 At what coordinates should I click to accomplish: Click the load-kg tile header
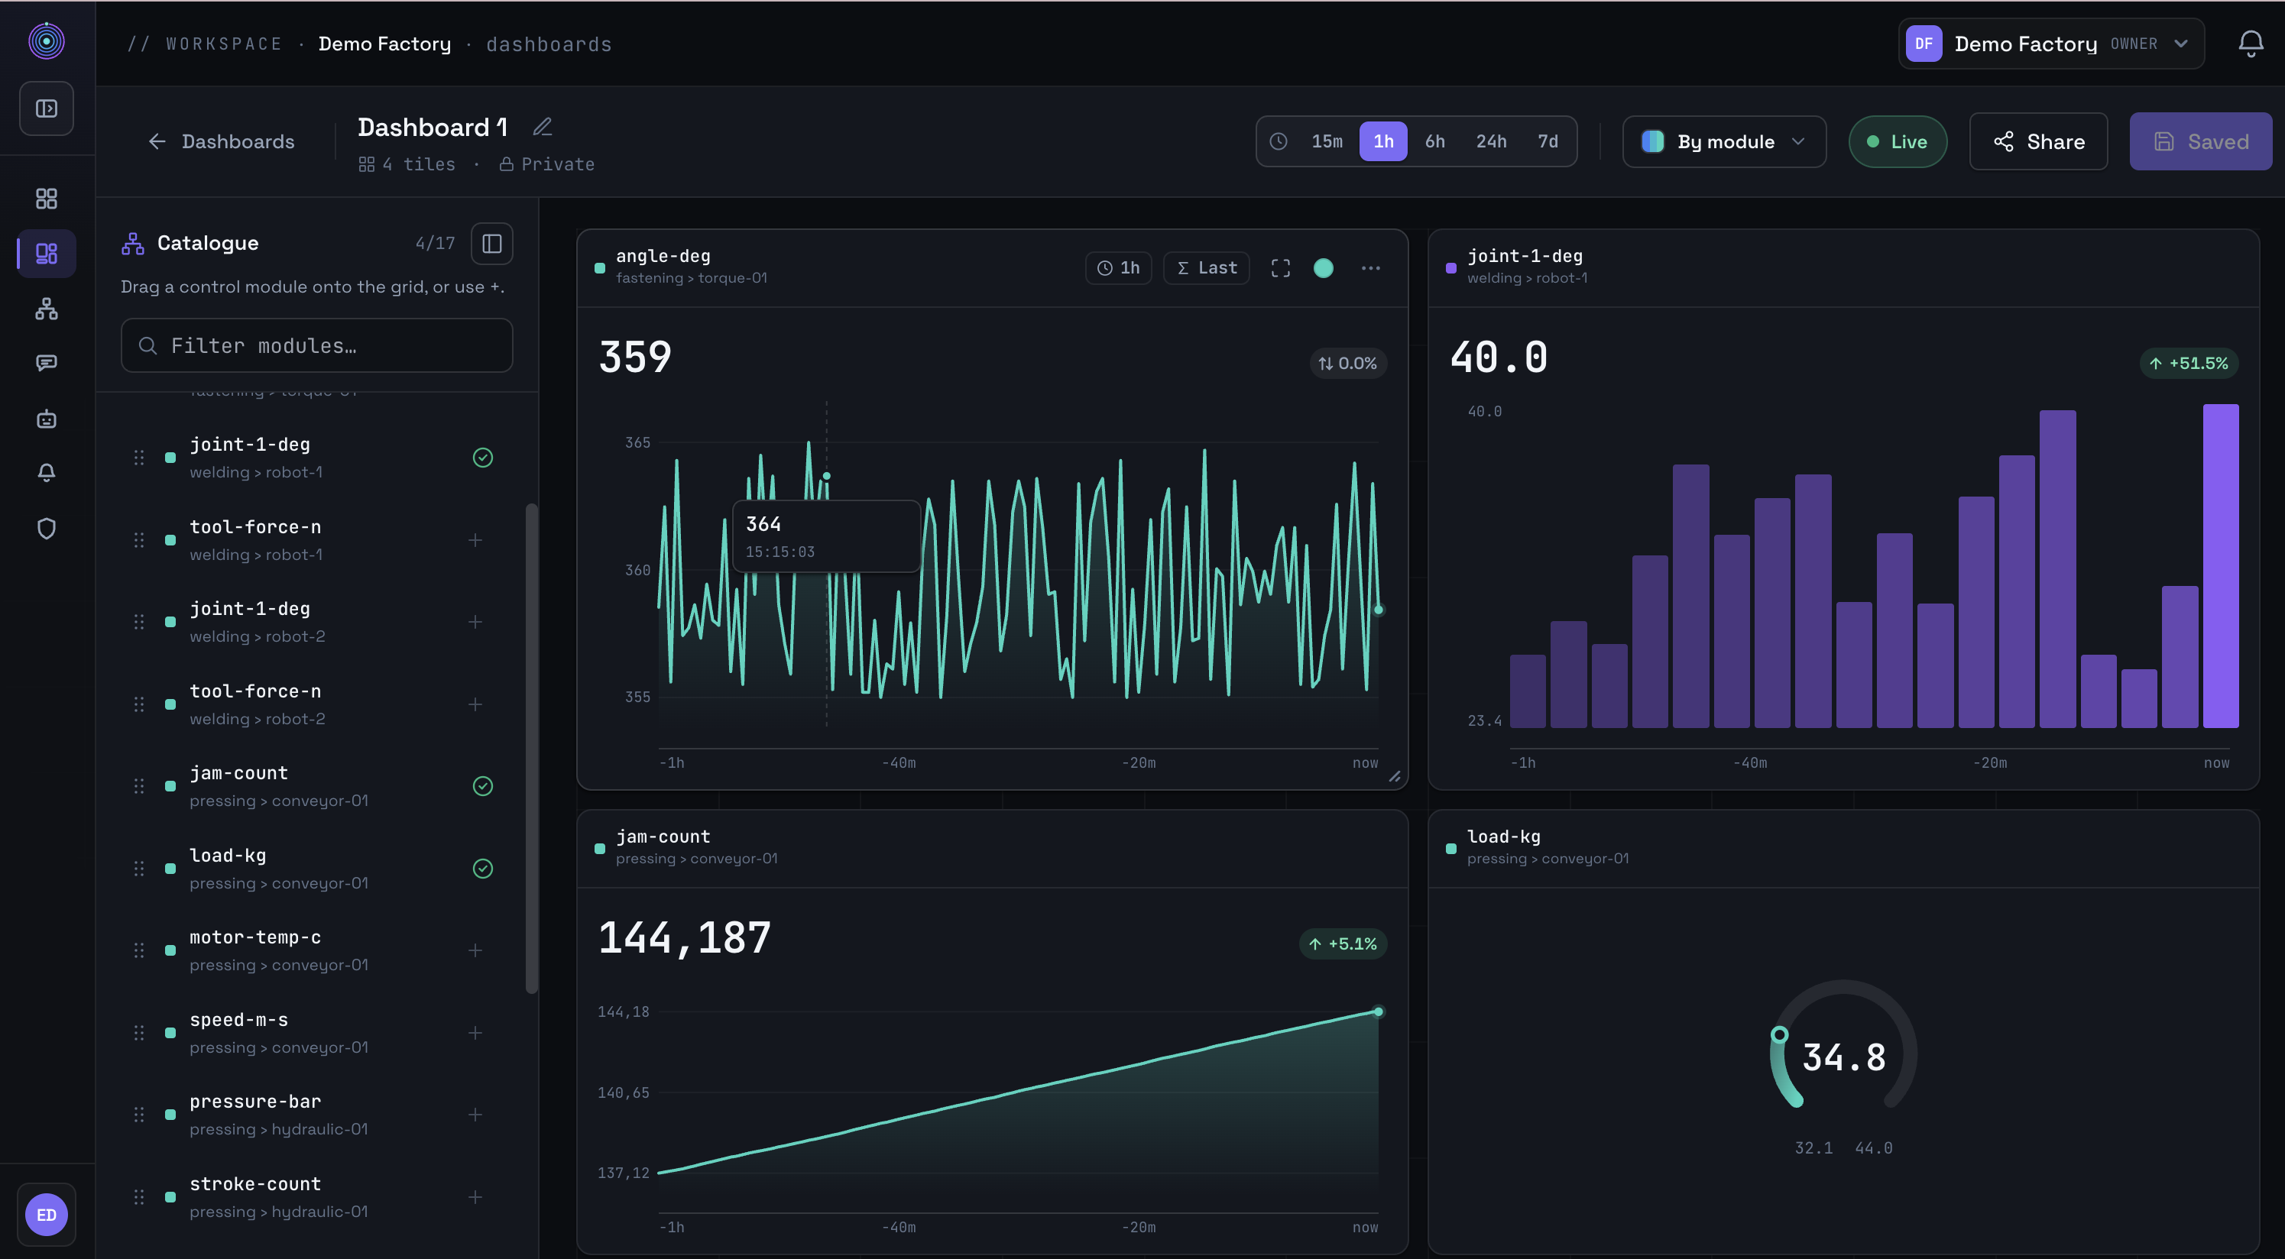coord(1843,849)
